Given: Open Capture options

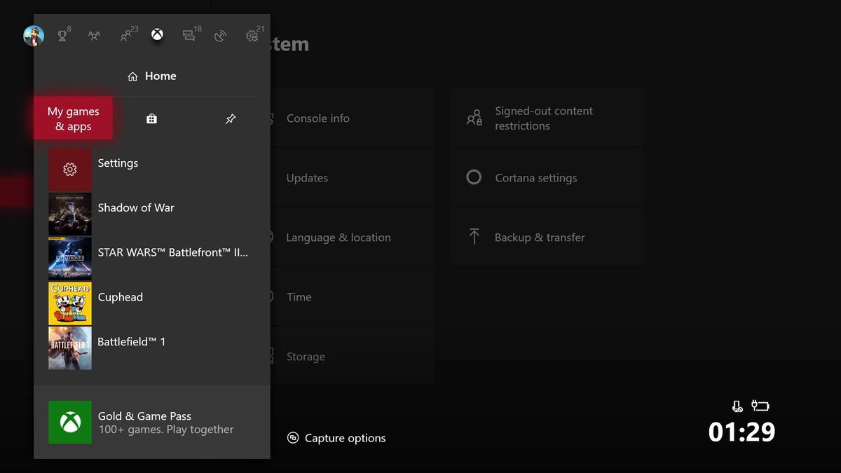Looking at the screenshot, I should tap(343, 437).
